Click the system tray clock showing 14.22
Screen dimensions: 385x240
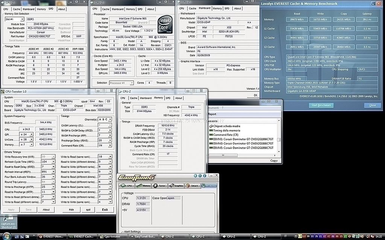coord(379,236)
